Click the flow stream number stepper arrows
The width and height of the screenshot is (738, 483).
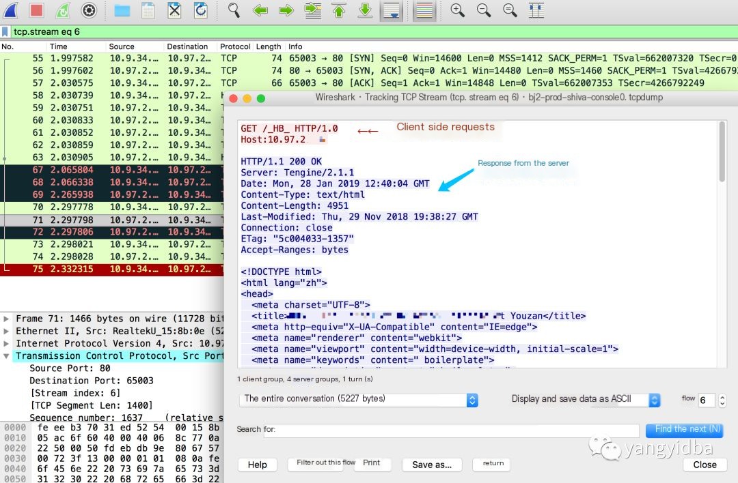point(722,400)
